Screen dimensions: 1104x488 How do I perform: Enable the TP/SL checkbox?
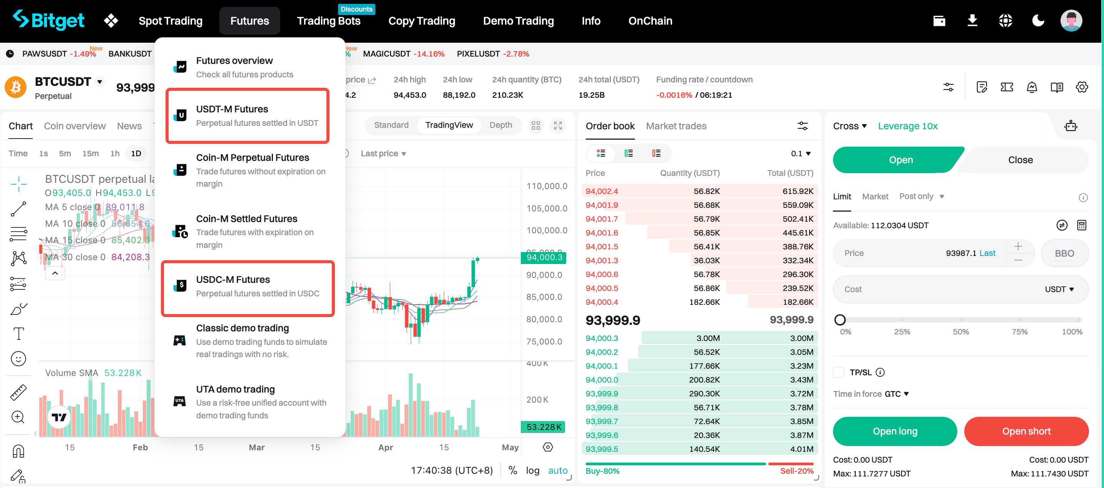click(x=839, y=372)
